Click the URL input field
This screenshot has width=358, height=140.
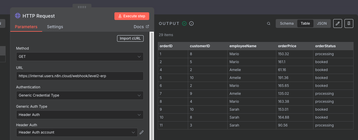click(80, 76)
